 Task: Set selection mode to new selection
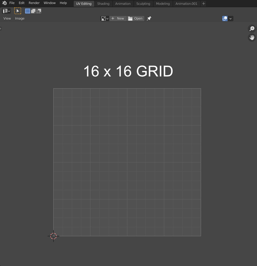tap(27, 11)
